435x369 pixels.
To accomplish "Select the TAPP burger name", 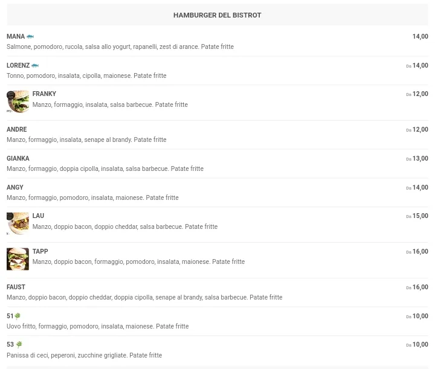I will 40,251.
